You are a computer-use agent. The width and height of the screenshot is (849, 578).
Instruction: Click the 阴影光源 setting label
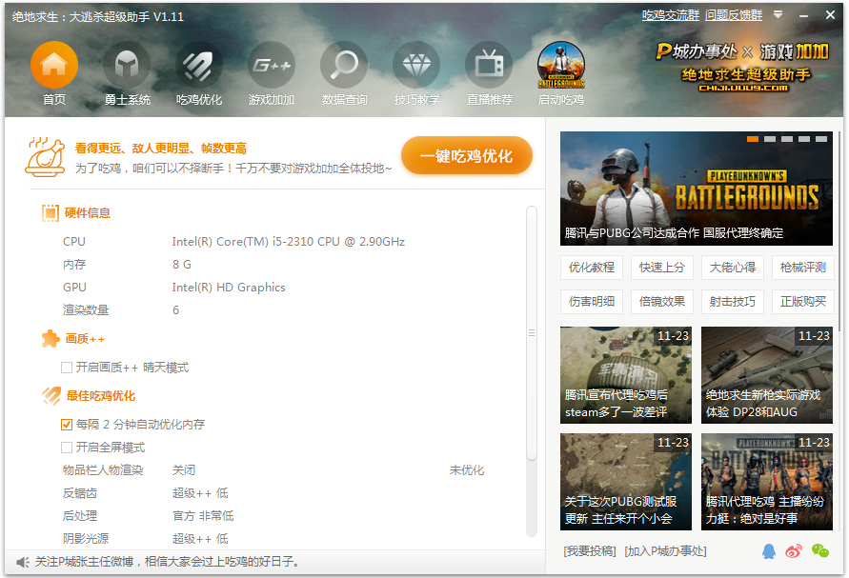pyautogui.click(x=86, y=539)
